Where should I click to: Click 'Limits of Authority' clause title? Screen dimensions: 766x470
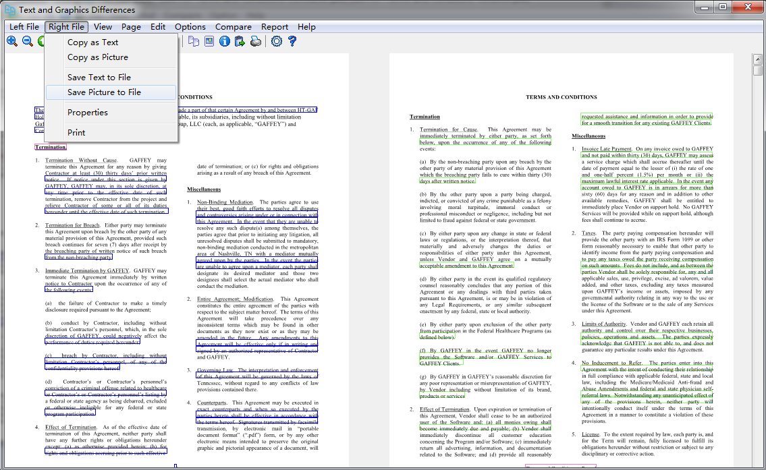tap(603, 324)
